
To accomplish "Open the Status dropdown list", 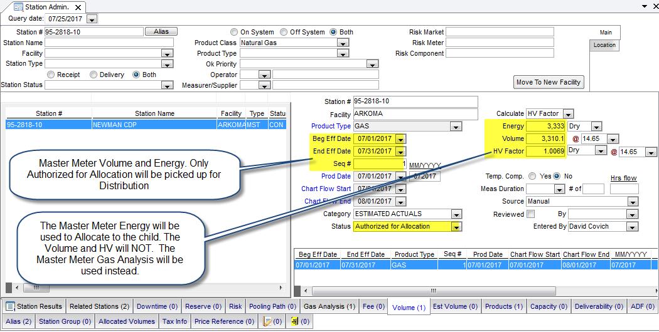I will click(x=456, y=227).
